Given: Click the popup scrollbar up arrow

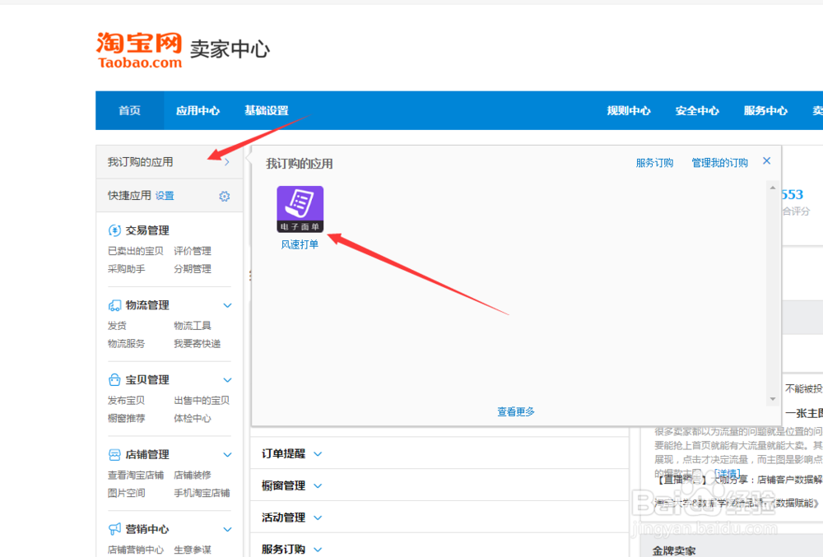Looking at the screenshot, I should point(773,188).
